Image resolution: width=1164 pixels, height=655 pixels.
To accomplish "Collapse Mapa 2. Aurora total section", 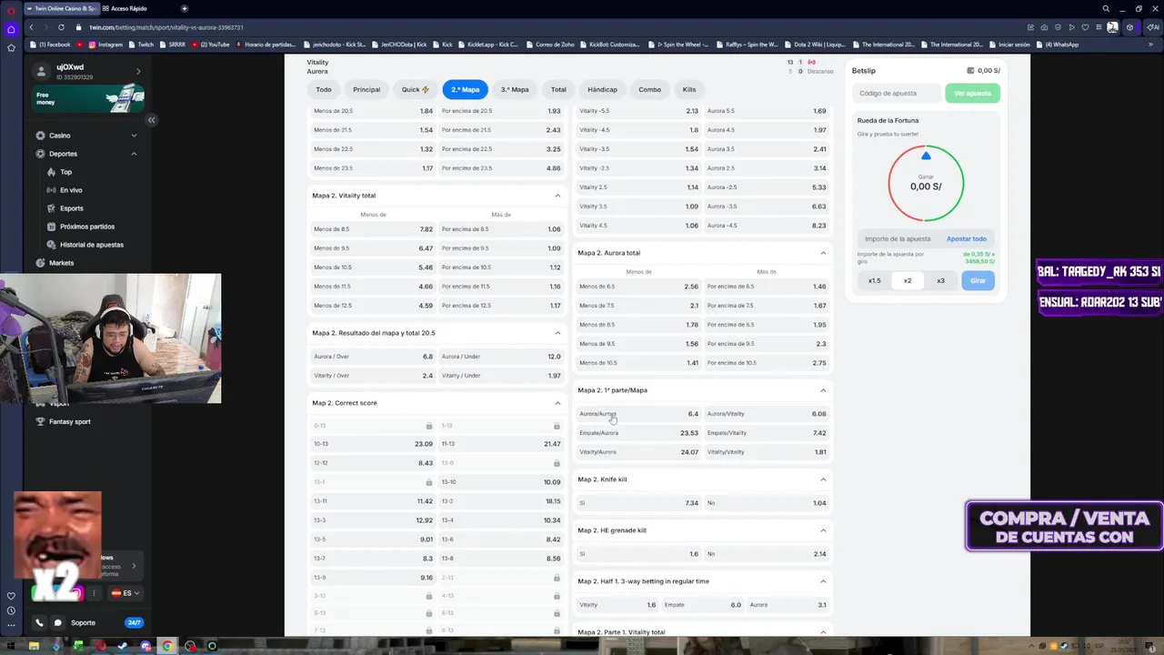I will click(823, 253).
